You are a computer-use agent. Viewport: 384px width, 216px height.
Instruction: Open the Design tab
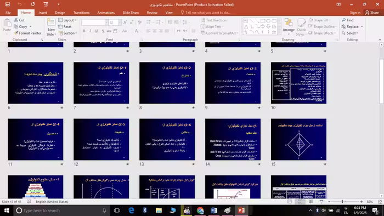pyautogui.click(x=60, y=13)
